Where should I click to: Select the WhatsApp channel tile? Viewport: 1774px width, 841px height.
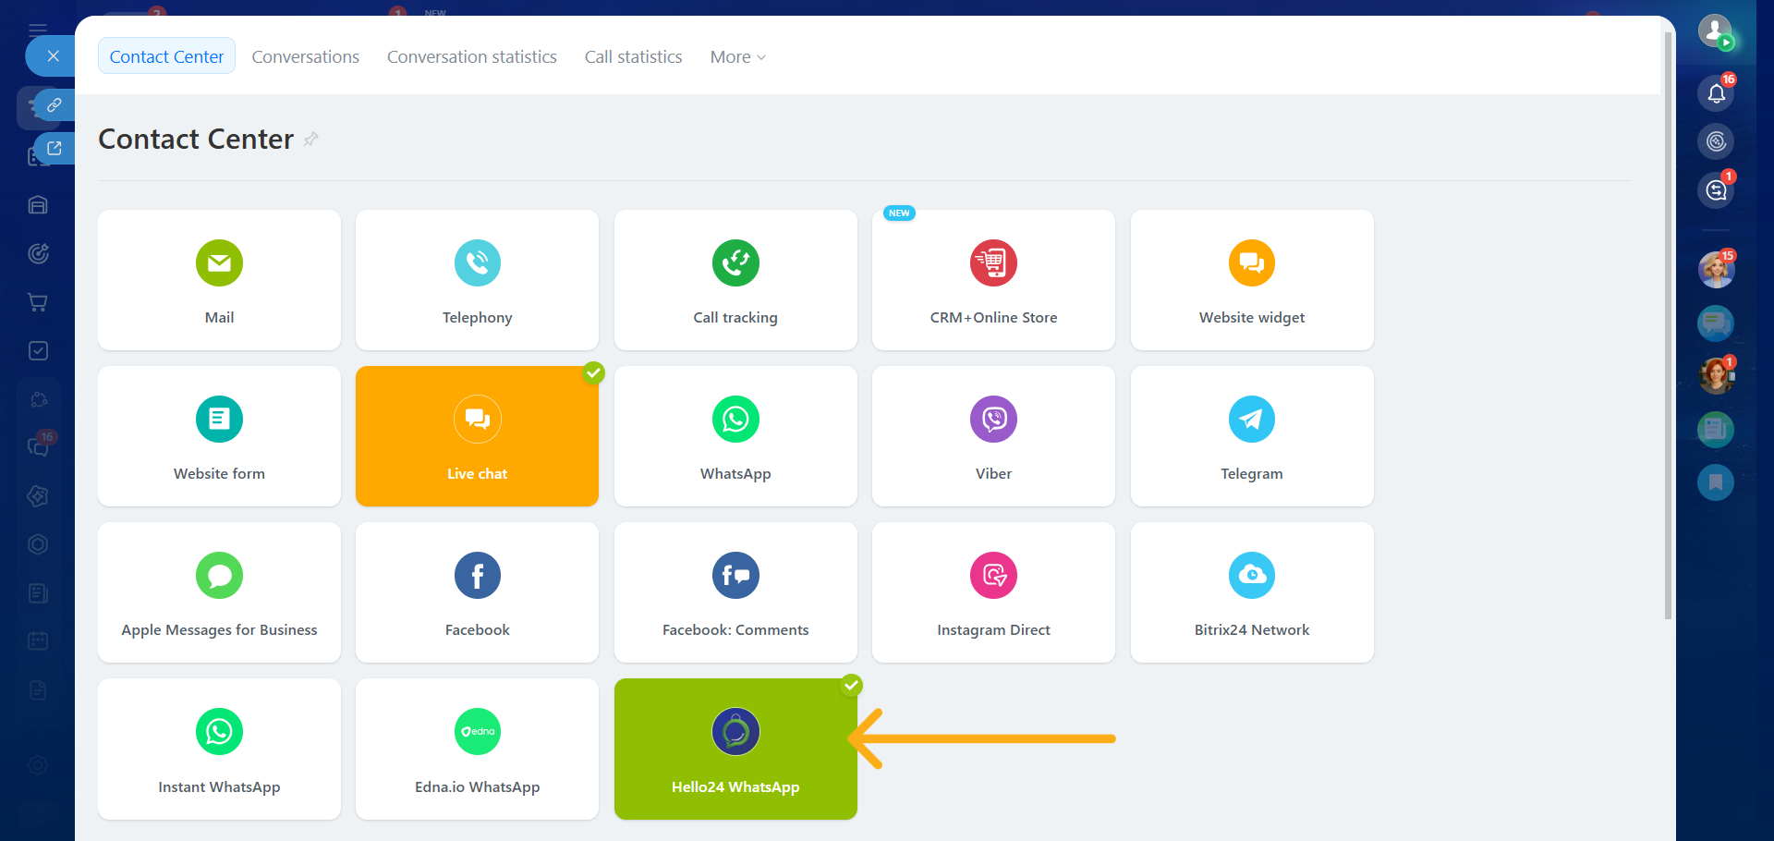pos(735,436)
